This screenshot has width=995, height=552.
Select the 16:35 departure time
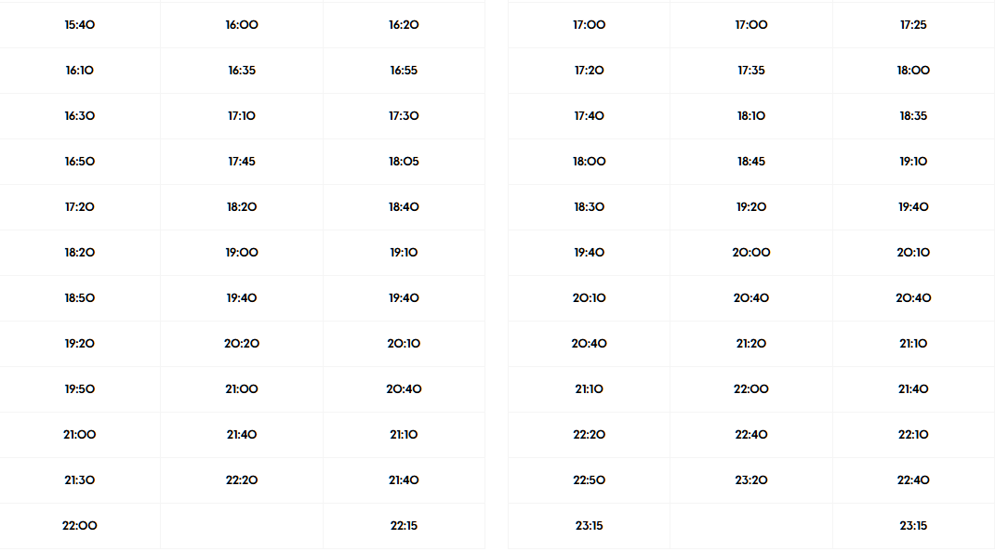[x=242, y=71]
